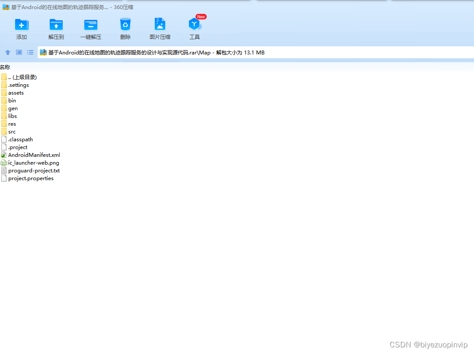This screenshot has height=353, width=474.
Task: Click the 删除 label in toolbar
Action: point(125,37)
